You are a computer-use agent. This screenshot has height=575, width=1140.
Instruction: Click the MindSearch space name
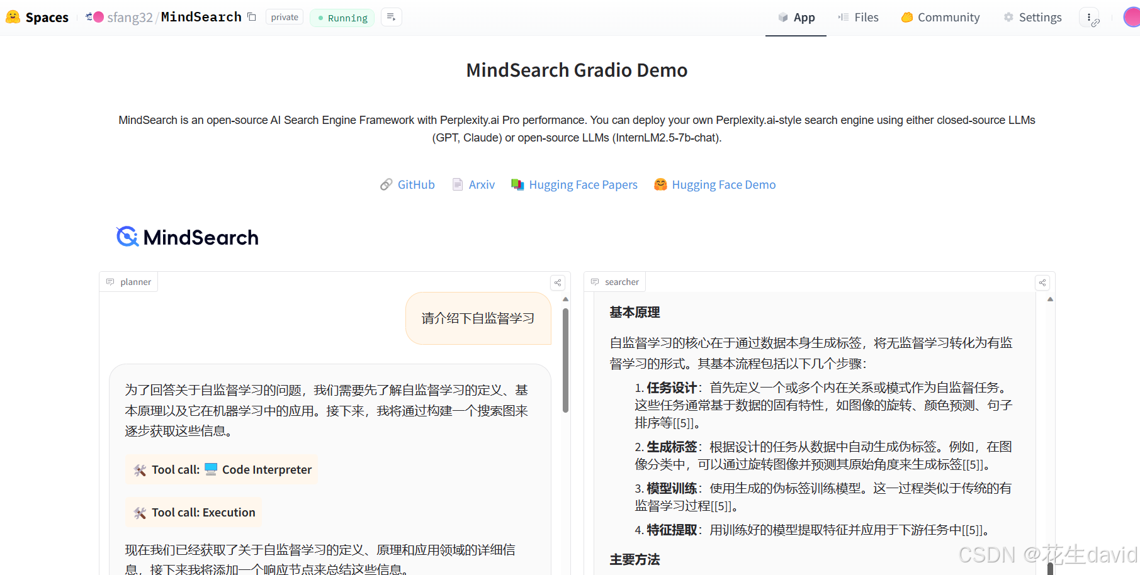coord(201,17)
